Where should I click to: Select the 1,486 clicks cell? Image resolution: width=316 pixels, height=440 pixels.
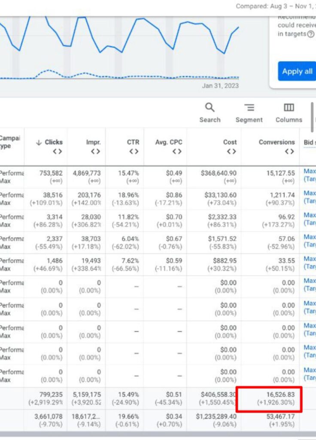[46, 265]
